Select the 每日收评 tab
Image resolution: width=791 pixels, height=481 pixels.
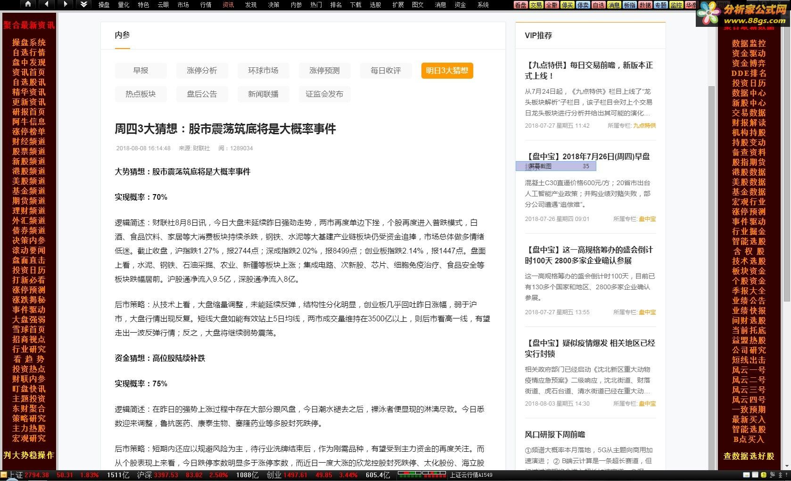coord(386,71)
